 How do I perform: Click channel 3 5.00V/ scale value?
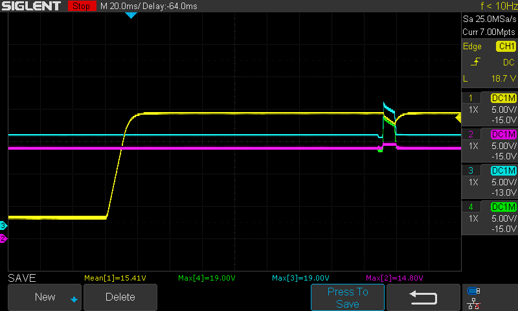pyautogui.click(x=504, y=182)
